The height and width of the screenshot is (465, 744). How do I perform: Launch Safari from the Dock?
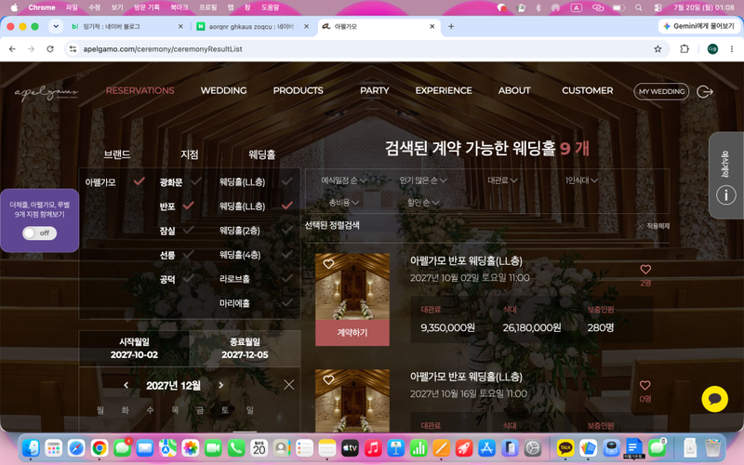76,447
